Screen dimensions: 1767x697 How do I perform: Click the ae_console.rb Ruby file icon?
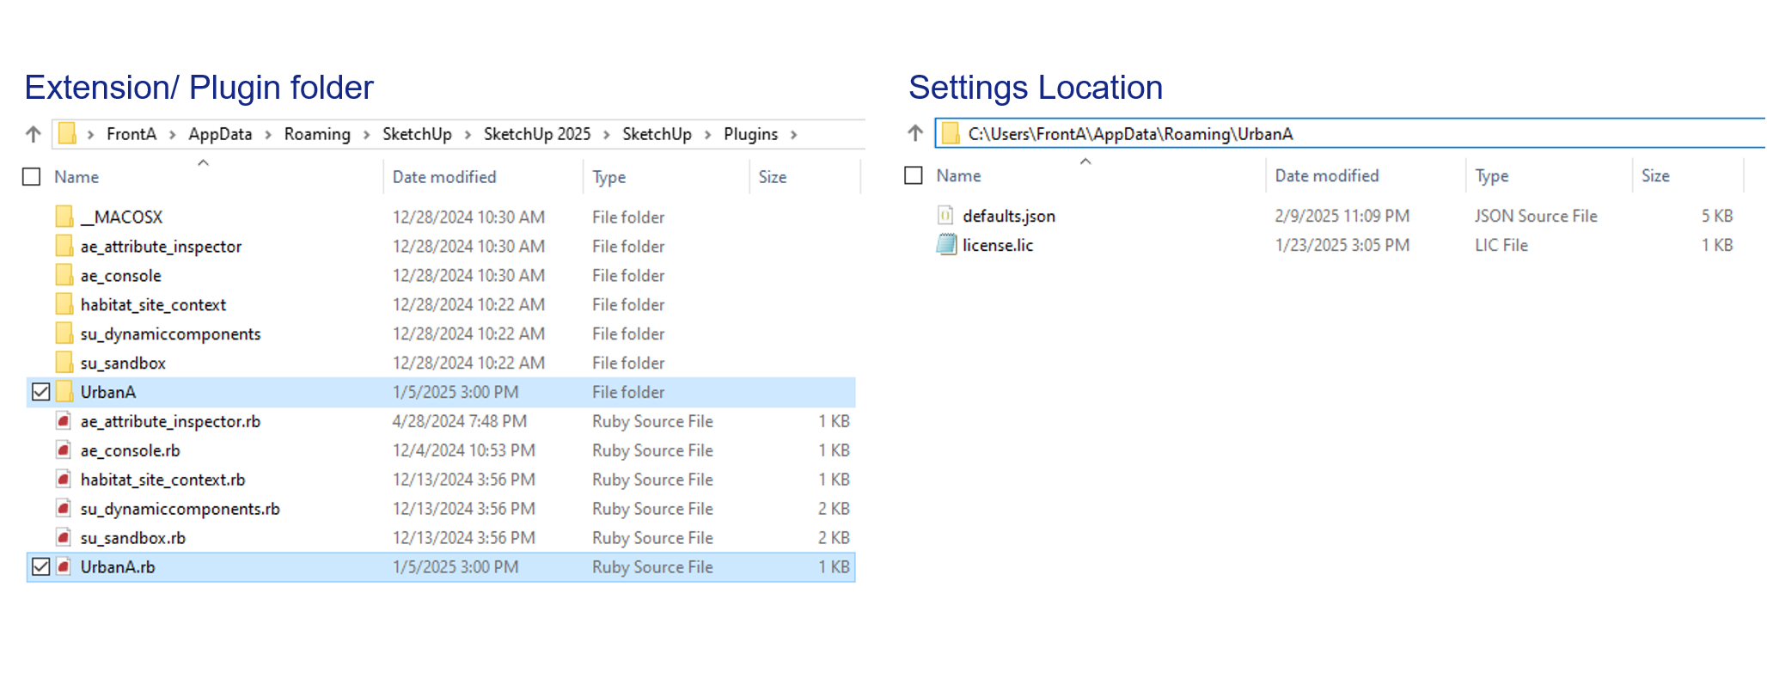click(x=64, y=450)
